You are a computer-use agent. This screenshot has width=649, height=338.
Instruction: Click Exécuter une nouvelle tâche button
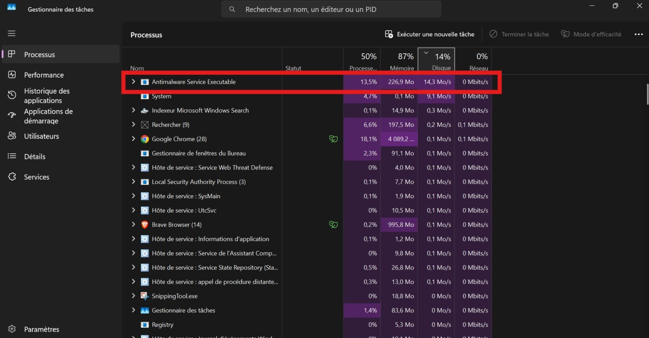pyautogui.click(x=430, y=34)
